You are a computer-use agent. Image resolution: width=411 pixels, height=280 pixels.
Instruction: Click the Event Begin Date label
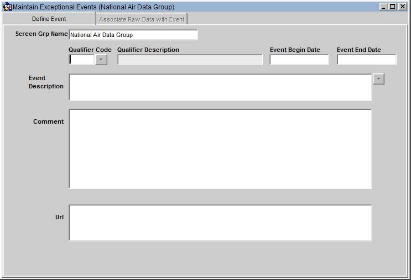coord(295,50)
